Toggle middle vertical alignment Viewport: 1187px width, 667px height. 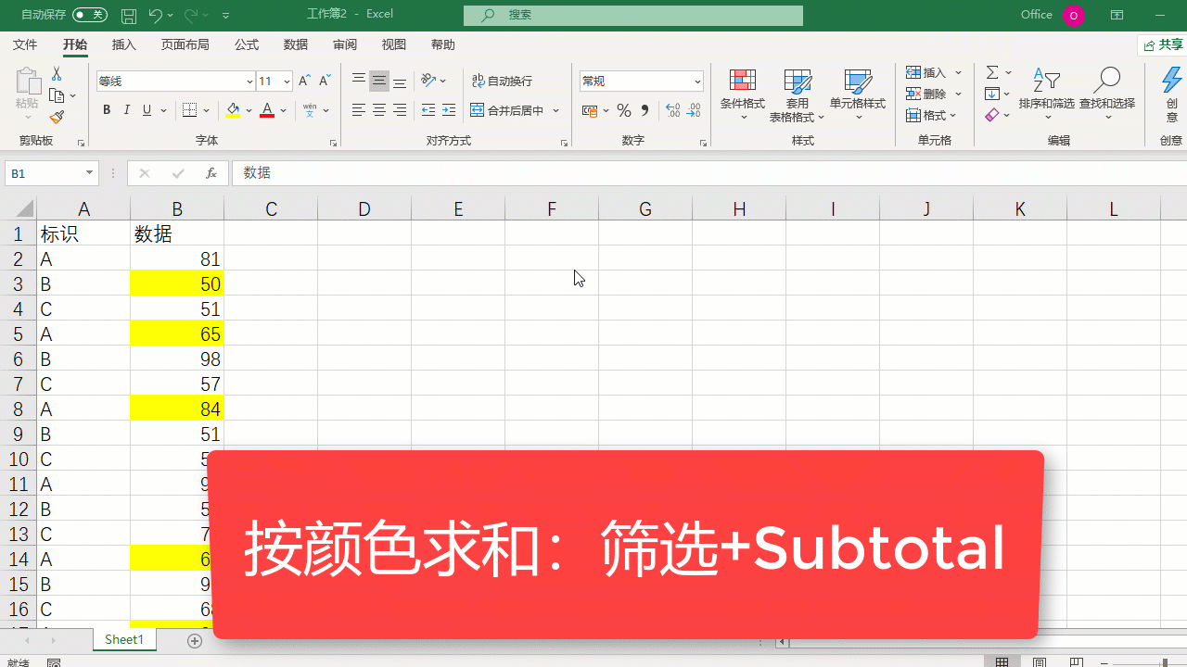379,82
